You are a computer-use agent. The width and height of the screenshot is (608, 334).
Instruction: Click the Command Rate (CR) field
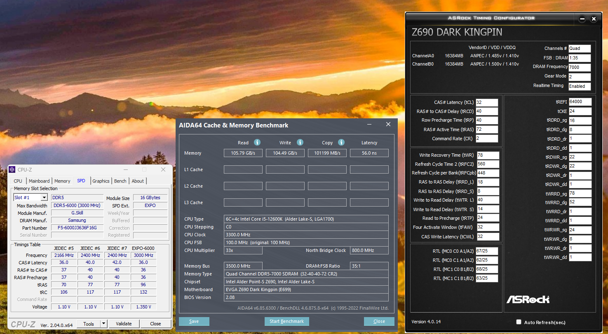pyautogui.click(x=487, y=139)
